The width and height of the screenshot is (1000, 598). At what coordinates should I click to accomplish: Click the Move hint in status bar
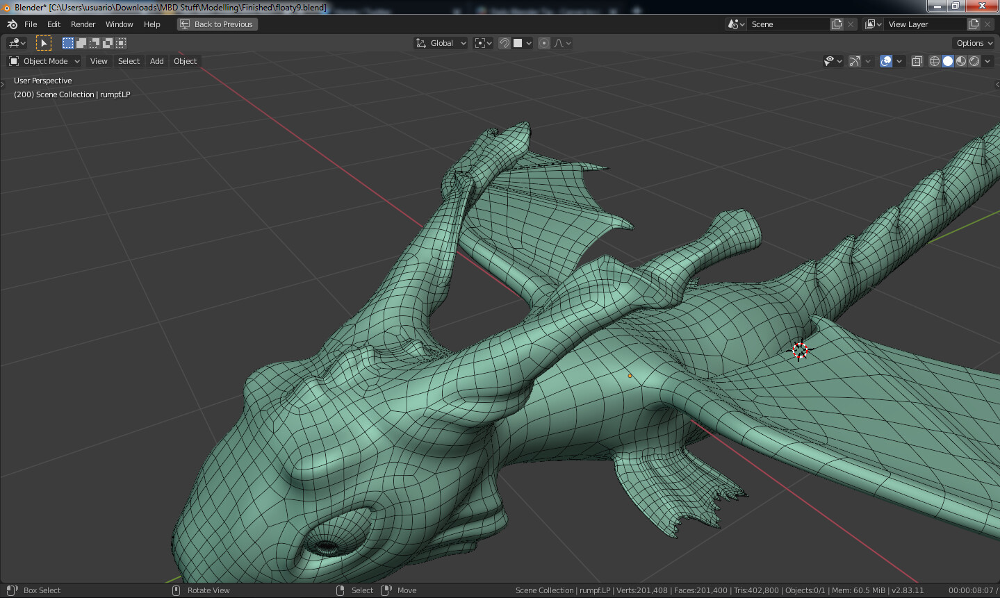(x=407, y=590)
